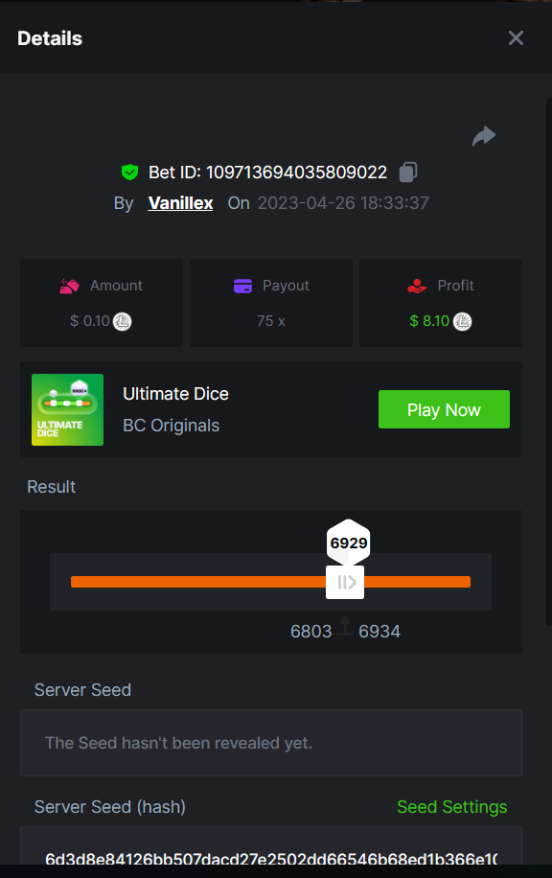Click the Server Seed field
Screen dimensions: 552x878
pos(271,743)
